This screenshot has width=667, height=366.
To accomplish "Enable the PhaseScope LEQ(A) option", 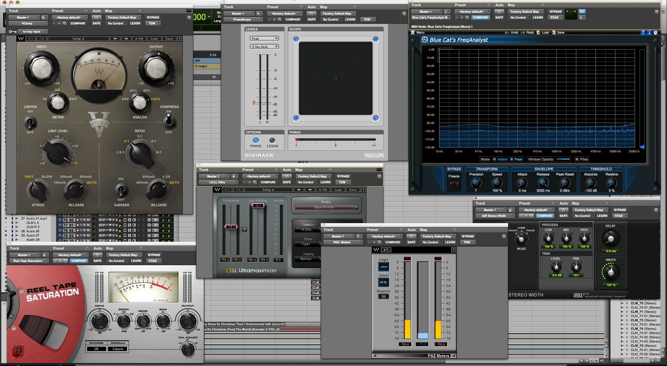I will pyautogui.click(x=272, y=141).
